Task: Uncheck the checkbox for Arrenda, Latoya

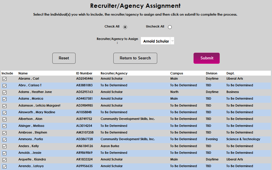Action: (x=4, y=166)
